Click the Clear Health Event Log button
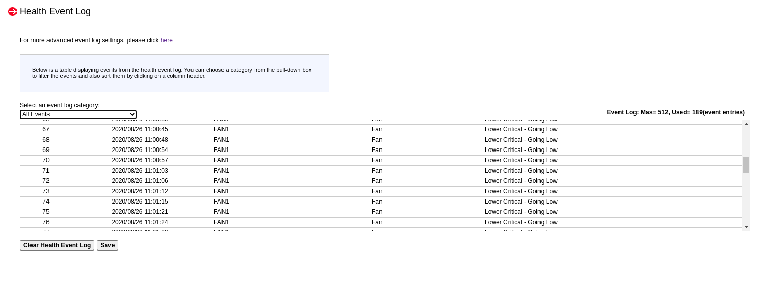The height and width of the screenshot is (300, 762). (57, 245)
